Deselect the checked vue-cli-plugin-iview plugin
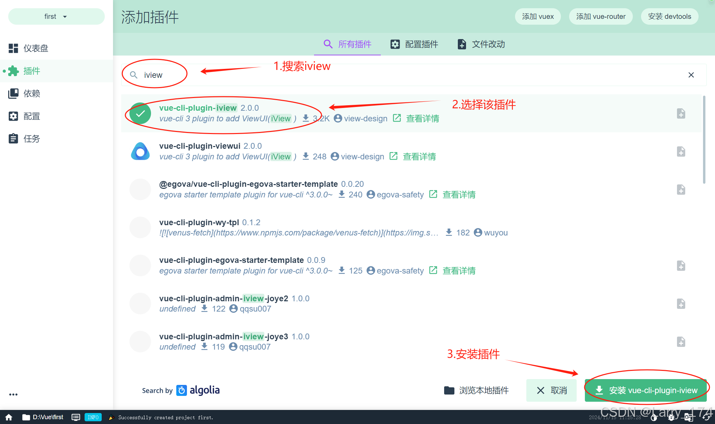The image size is (715, 424). 140,113
